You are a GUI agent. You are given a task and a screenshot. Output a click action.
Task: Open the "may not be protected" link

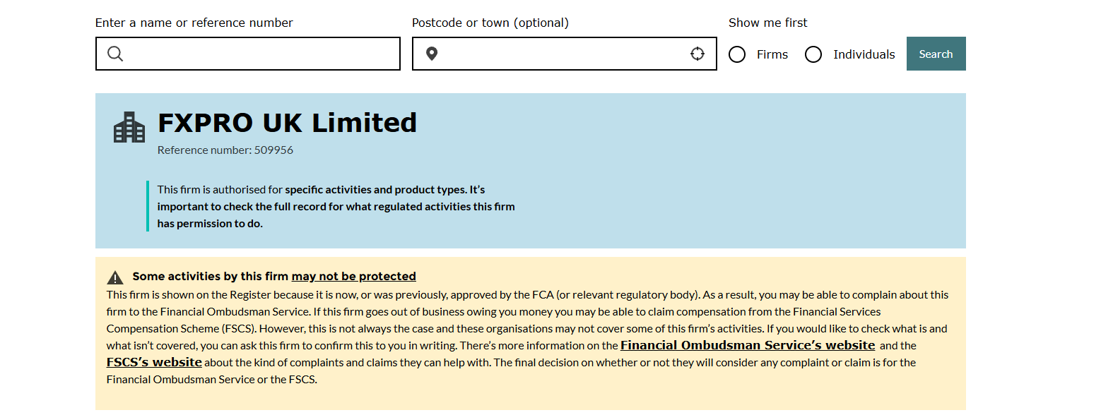(x=353, y=277)
